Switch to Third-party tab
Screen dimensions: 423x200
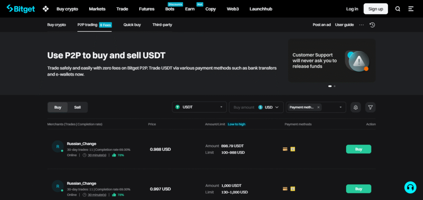tap(162, 25)
